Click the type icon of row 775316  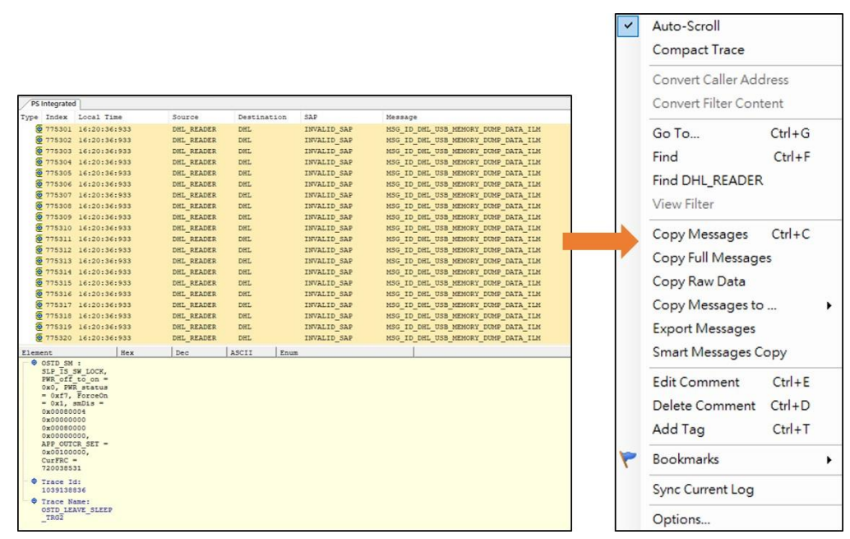click(39, 295)
